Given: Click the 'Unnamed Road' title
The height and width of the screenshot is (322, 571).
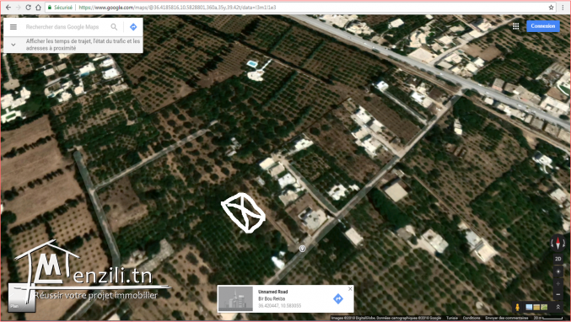Looking at the screenshot, I should pyautogui.click(x=272, y=292).
